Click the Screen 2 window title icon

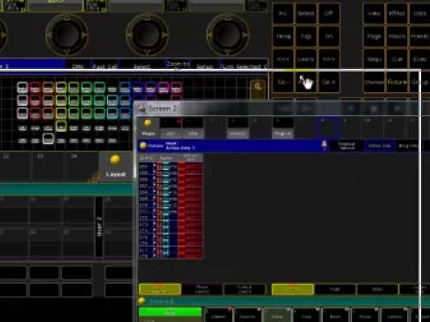pyautogui.click(x=142, y=109)
